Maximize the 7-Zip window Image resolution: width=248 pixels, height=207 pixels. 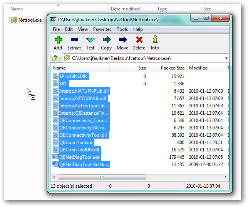(x=206, y=18)
